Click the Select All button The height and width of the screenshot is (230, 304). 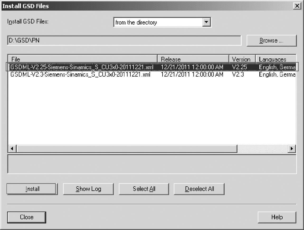coord(144,189)
